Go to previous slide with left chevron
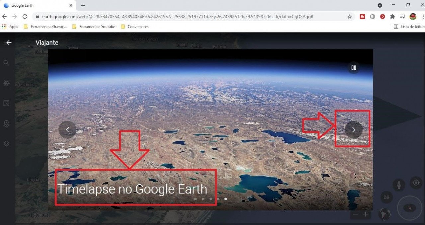425x225 pixels. 67,130
